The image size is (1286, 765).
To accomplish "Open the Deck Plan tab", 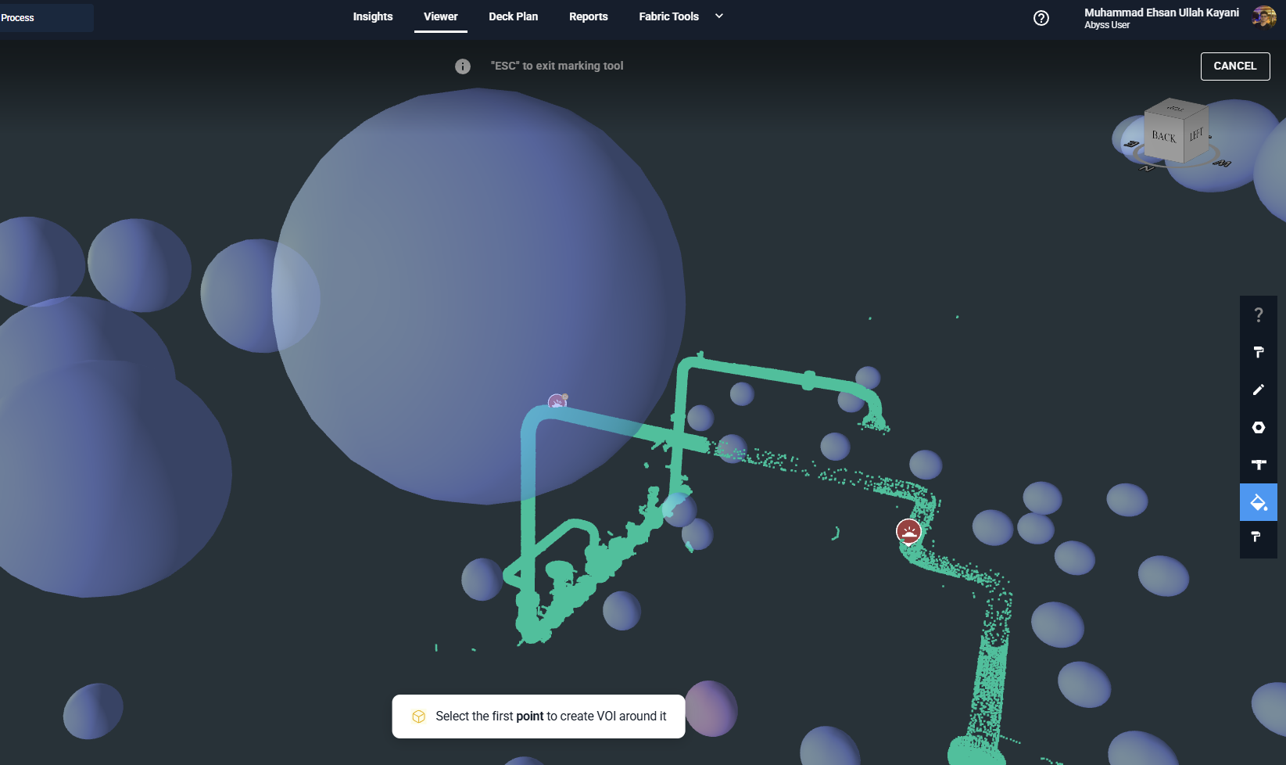I will (513, 16).
